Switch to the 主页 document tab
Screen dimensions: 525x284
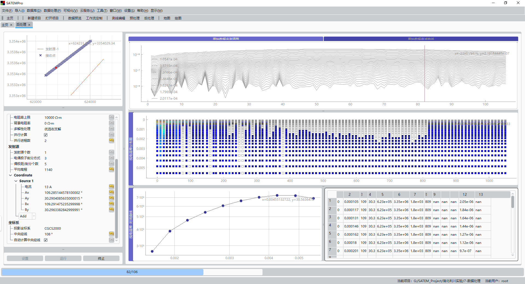tap(5, 25)
